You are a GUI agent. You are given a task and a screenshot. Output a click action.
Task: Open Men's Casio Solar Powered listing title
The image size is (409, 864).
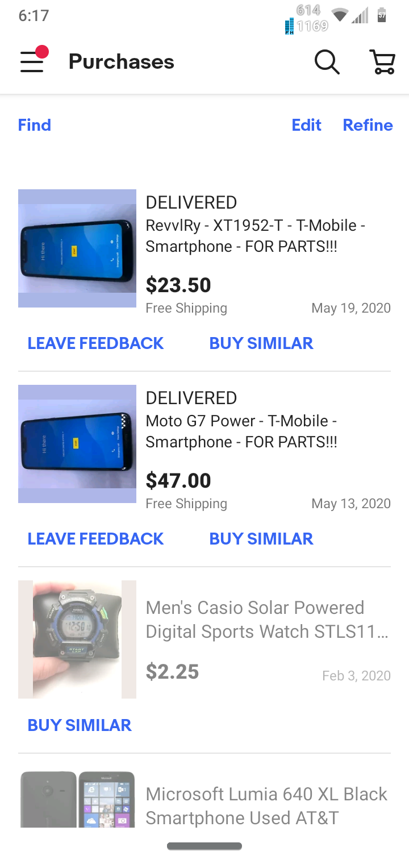pos(267,620)
